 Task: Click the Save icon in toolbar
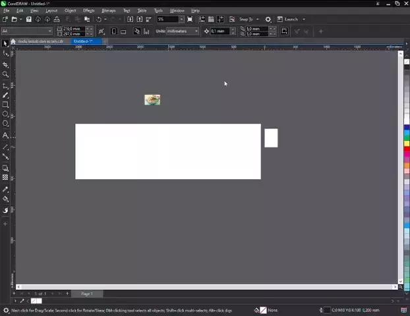pyautogui.click(x=28, y=20)
